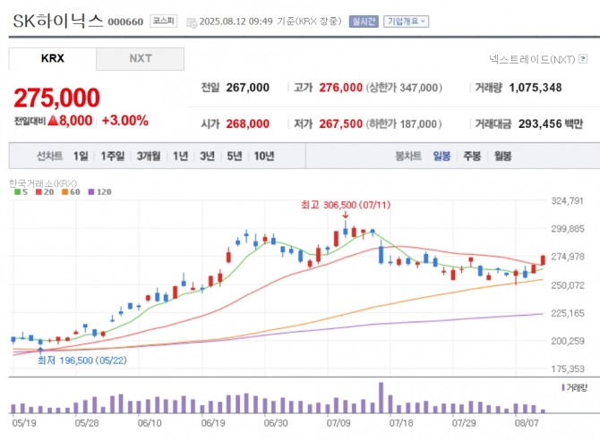Select the 5년 line chart period
Viewport: 600px width, 441px height.
click(x=235, y=156)
